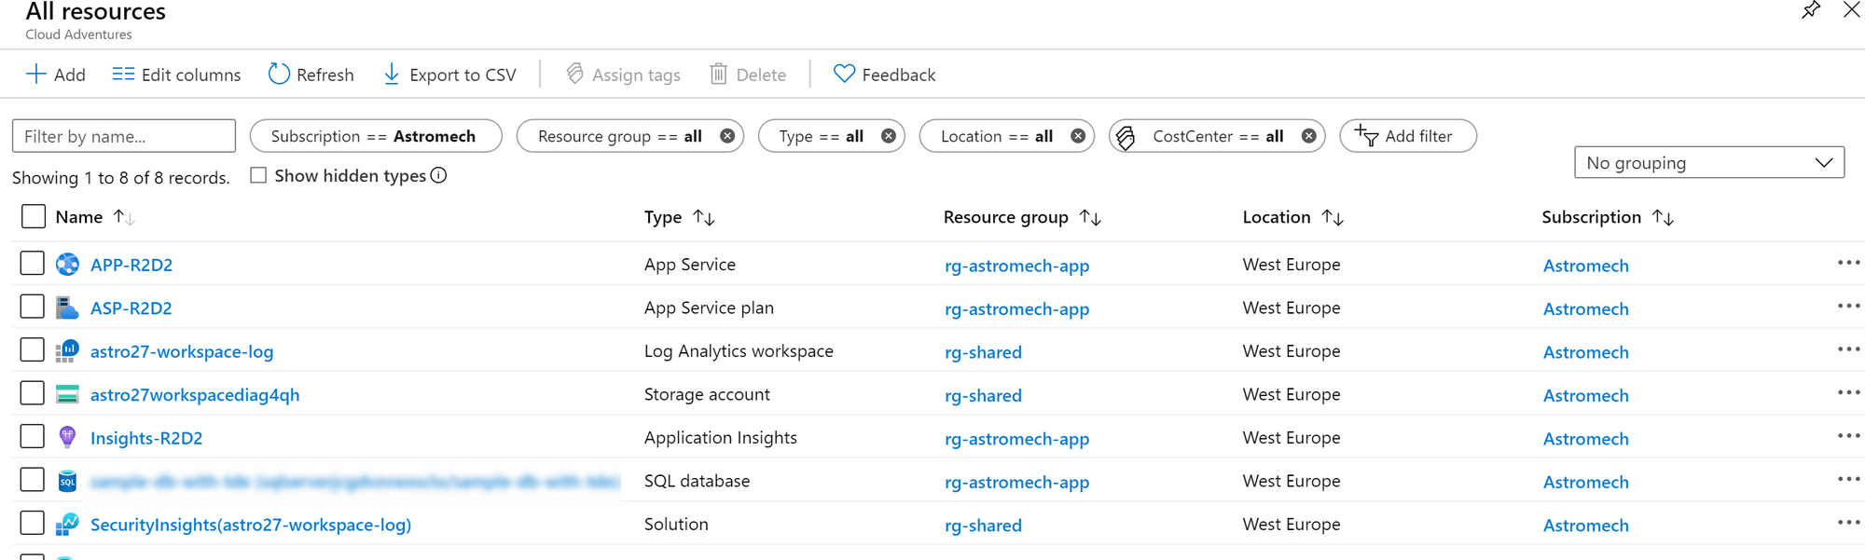
Task: Click the ASP-R2D2 App Service plan icon
Action: [x=67, y=307]
